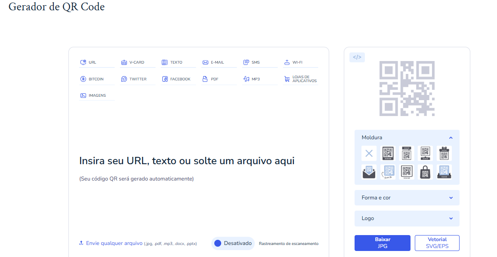Click the Seu código QR será gerado automaticamente text
Viewport: 497px width, 257px height.
(136, 179)
